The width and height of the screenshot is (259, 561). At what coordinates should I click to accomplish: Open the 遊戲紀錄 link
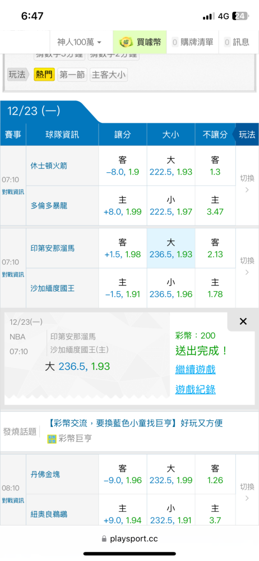click(x=195, y=389)
